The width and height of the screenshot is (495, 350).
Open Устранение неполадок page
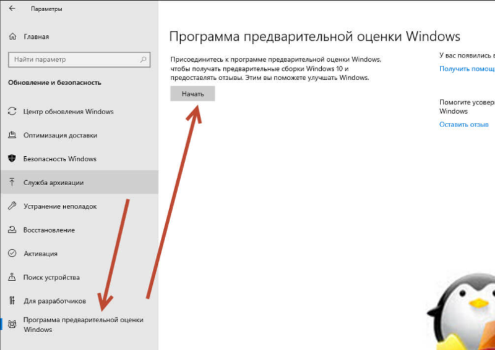(79, 206)
